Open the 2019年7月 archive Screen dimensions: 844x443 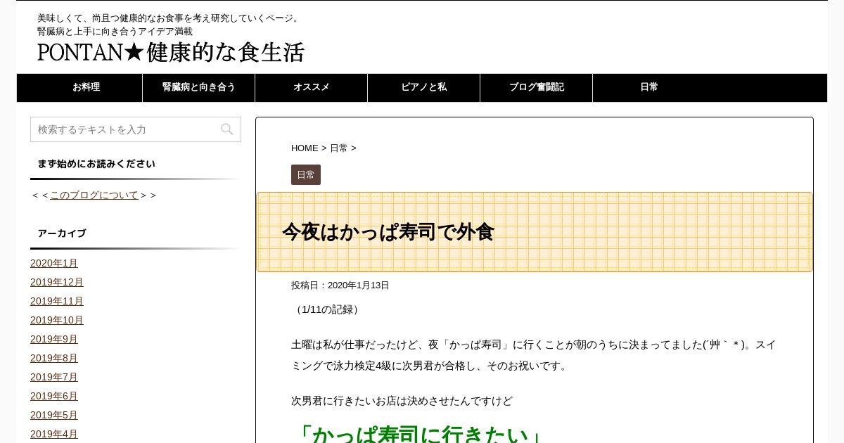(54, 377)
